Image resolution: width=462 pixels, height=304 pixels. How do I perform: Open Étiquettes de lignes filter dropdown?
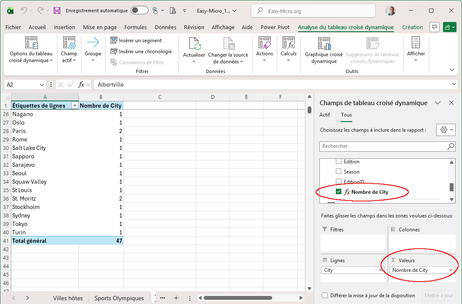point(75,106)
